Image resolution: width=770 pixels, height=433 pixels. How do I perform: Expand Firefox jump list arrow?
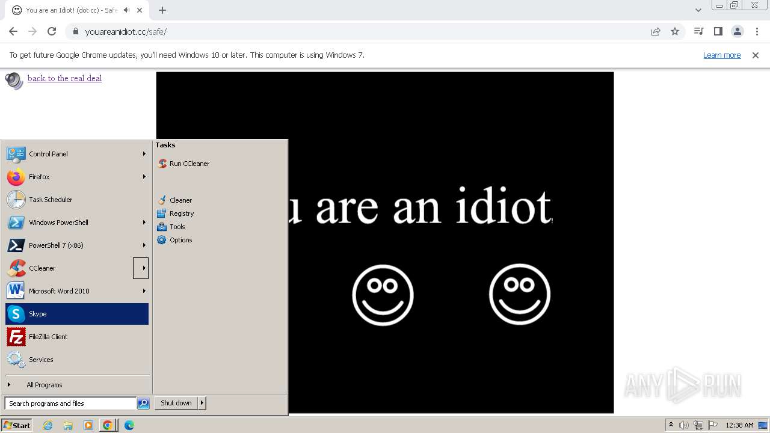coord(144,177)
